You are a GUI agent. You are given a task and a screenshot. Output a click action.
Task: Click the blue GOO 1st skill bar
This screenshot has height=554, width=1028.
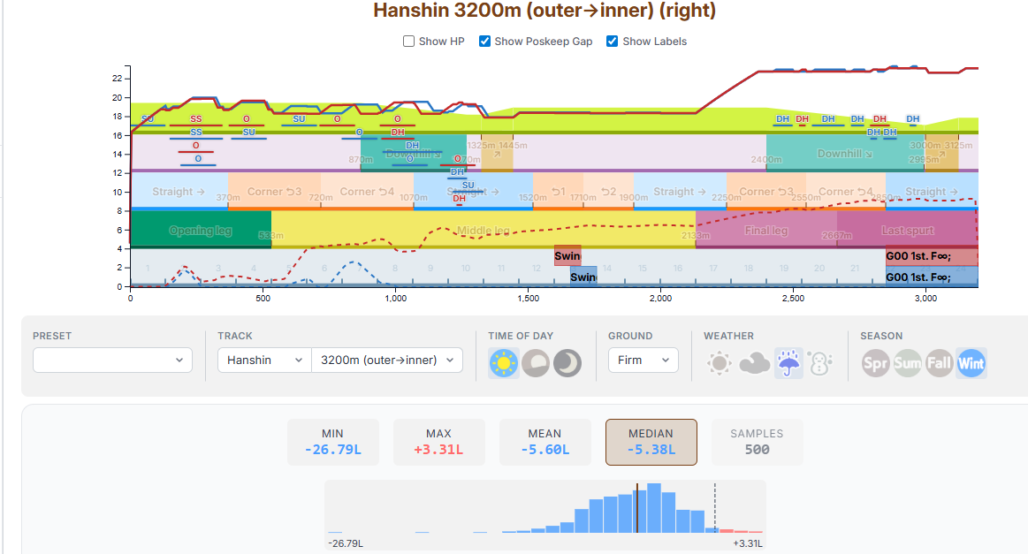point(932,276)
